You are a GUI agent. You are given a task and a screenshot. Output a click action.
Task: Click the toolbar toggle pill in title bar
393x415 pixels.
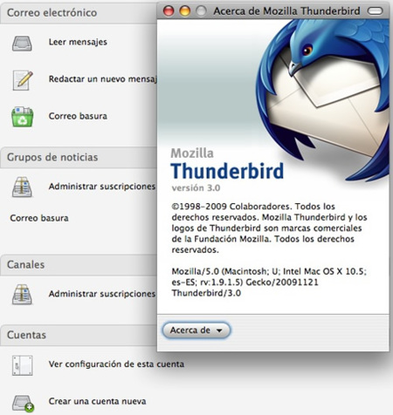click(x=376, y=11)
